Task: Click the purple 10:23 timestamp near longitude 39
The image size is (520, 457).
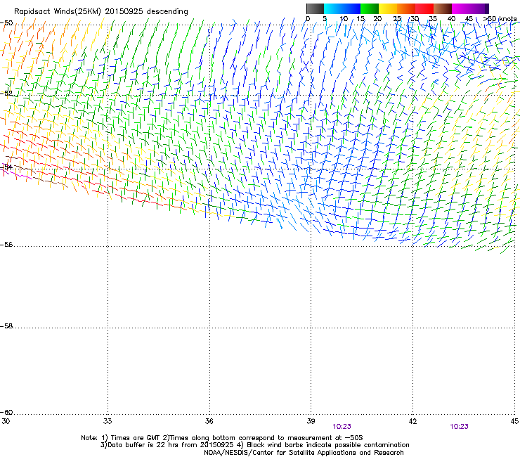Action: click(x=342, y=427)
